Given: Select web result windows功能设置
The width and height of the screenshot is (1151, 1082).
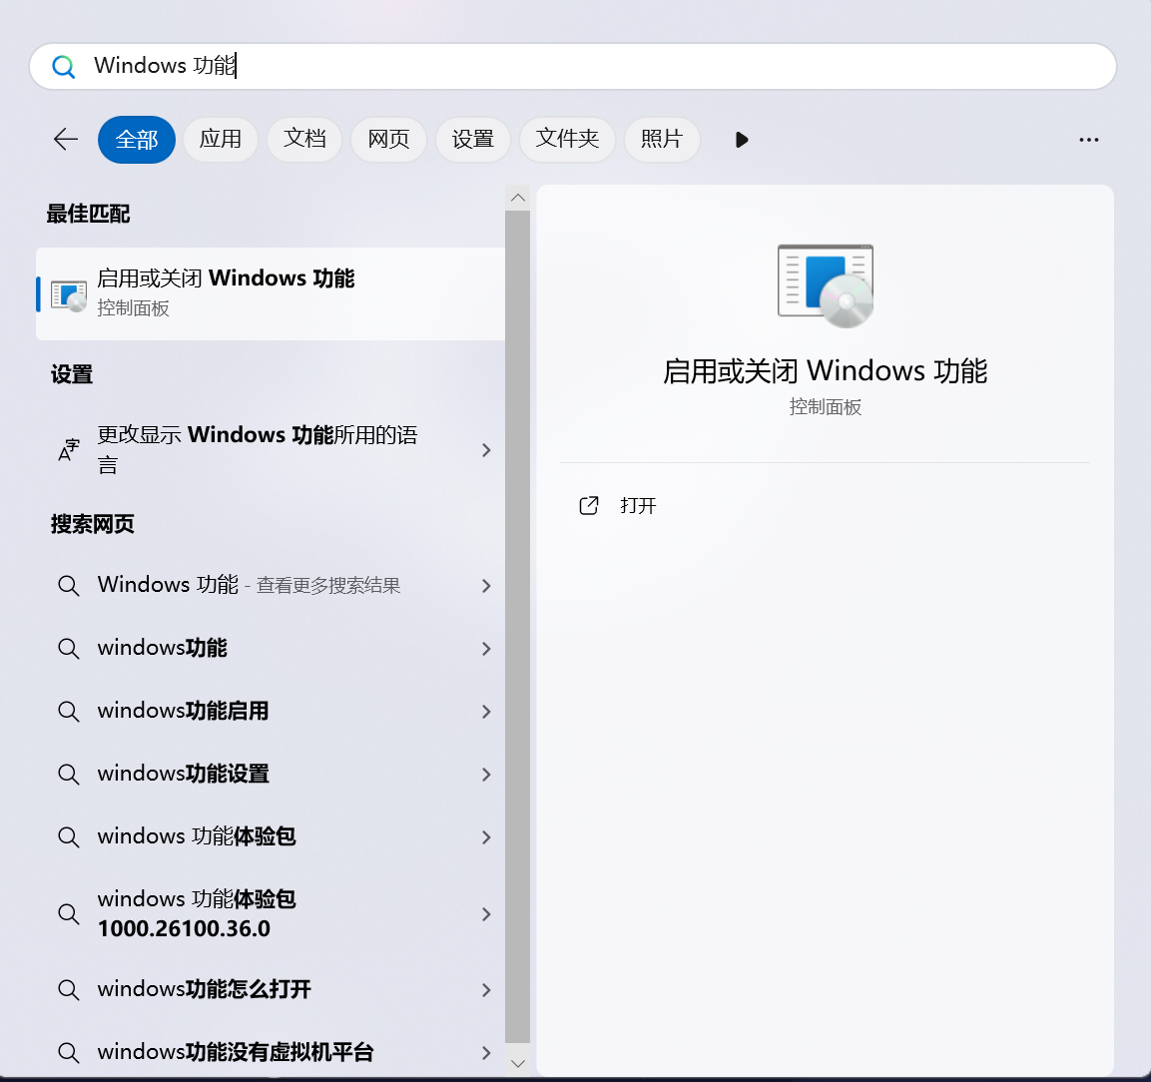Looking at the screenshot, I should coord(271,775).
